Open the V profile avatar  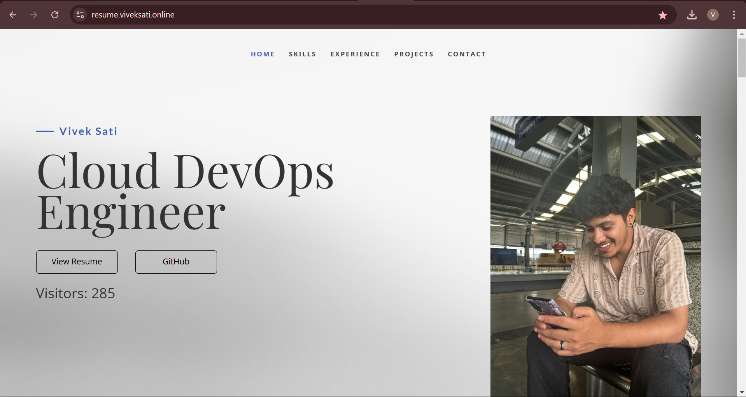tap(713, 15)
